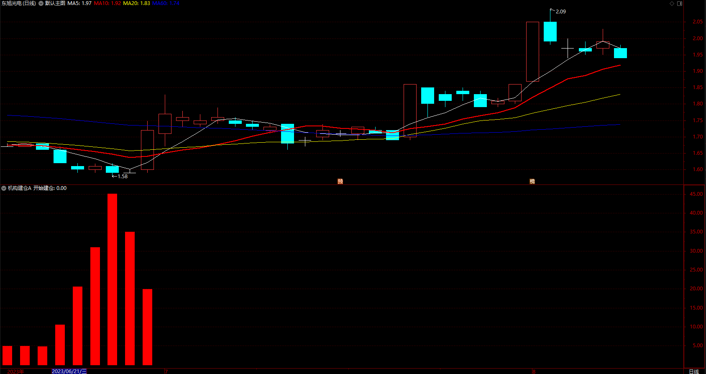The image size is (706, 374).
Task: Click the large red candlestick reaching 2.05
Action: 532,51
